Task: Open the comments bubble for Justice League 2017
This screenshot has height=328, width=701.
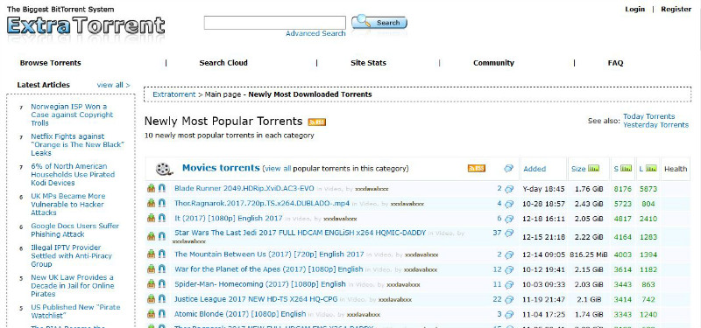Action: pos(509,299)
